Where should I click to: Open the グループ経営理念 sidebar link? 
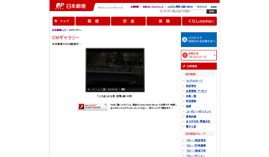pyautogui.click(x=196, y=140)
